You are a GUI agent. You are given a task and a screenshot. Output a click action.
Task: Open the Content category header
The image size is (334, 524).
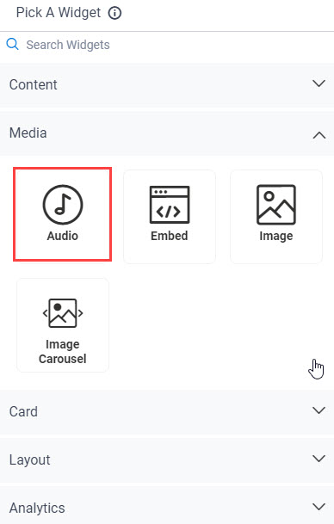(167, 85)
